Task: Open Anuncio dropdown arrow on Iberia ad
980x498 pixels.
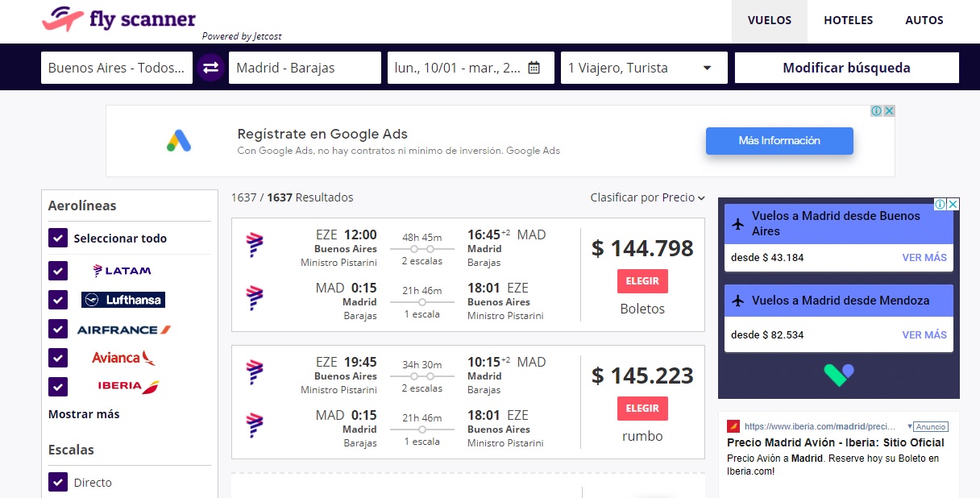Action: tap(910, 426)
